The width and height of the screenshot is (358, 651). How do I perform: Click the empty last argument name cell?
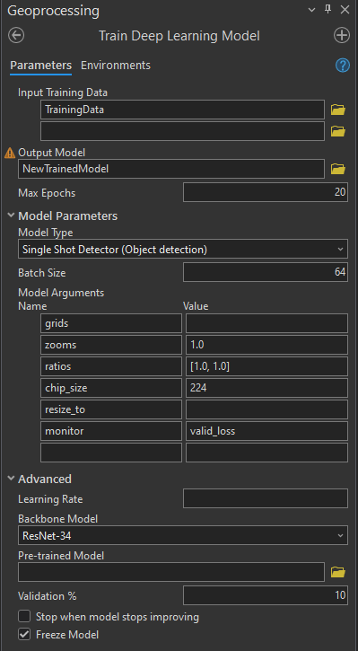coord(111,453)
